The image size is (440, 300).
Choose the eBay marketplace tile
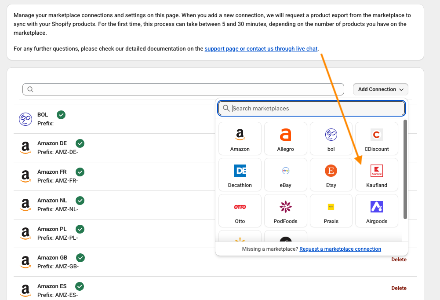(x=285, y=175)
